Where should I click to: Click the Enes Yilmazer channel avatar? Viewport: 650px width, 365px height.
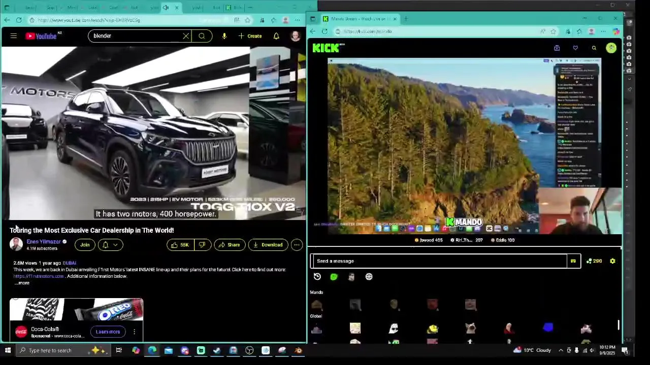[x=16, y=244]
